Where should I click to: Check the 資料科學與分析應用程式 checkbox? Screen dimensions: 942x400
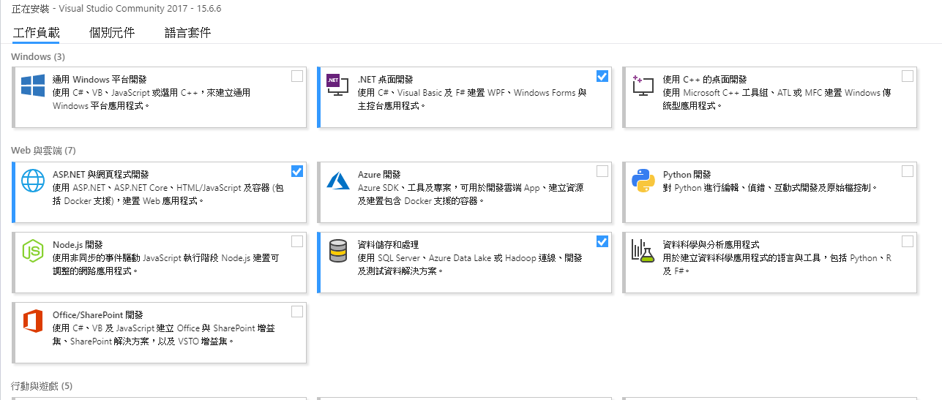pyautogui.click(x=908, y=241)
